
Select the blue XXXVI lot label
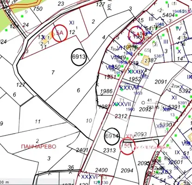(x=89, y=177)
